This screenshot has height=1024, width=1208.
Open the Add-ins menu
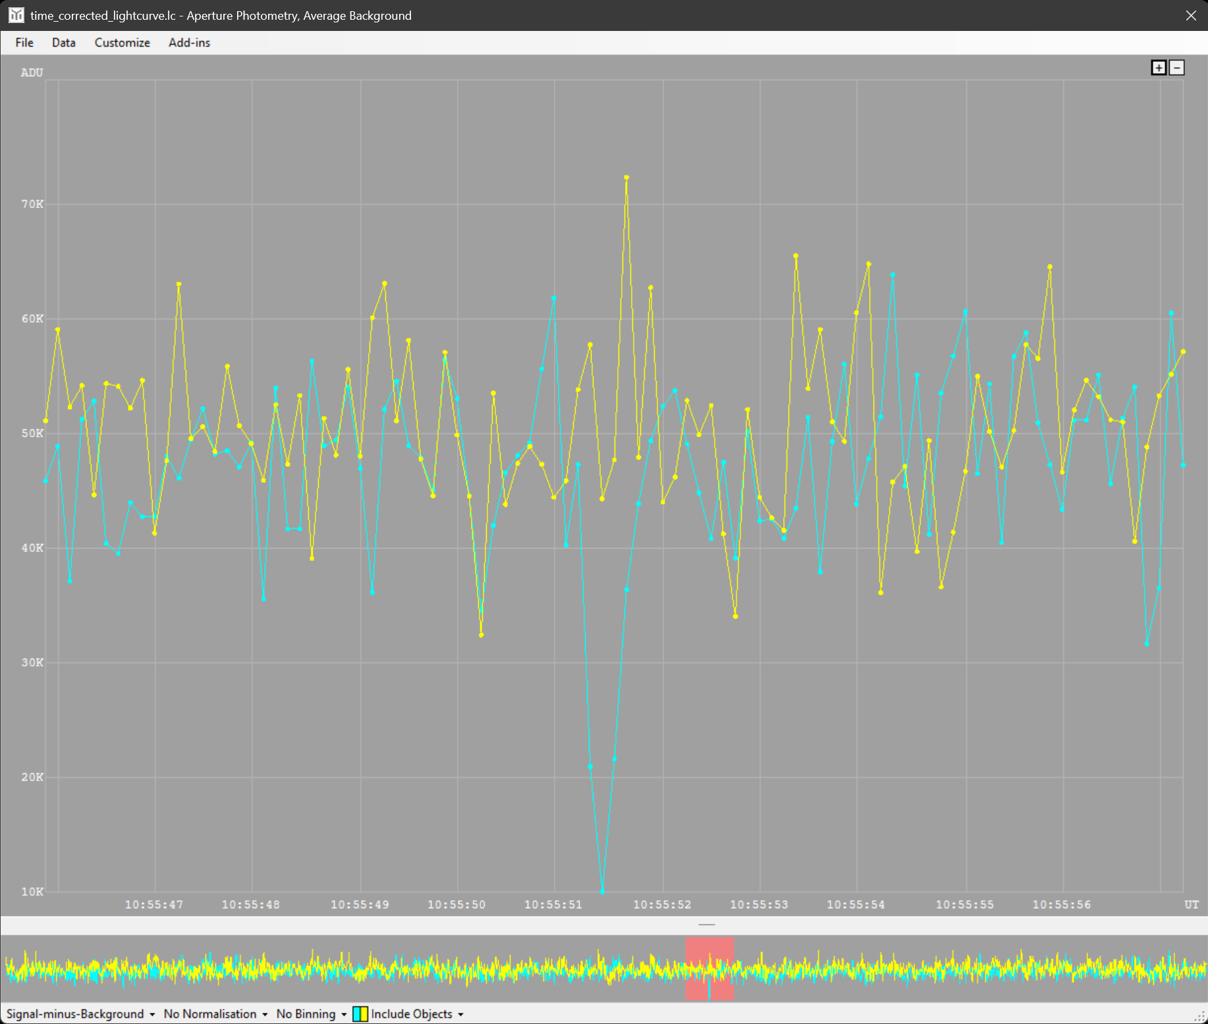(x=189, y=43)
